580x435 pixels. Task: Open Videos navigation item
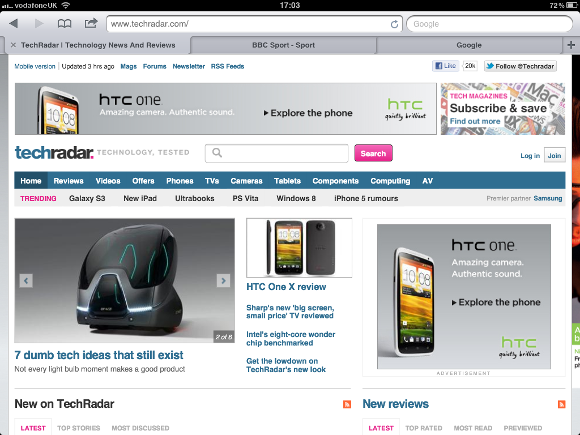click(108, 181)
